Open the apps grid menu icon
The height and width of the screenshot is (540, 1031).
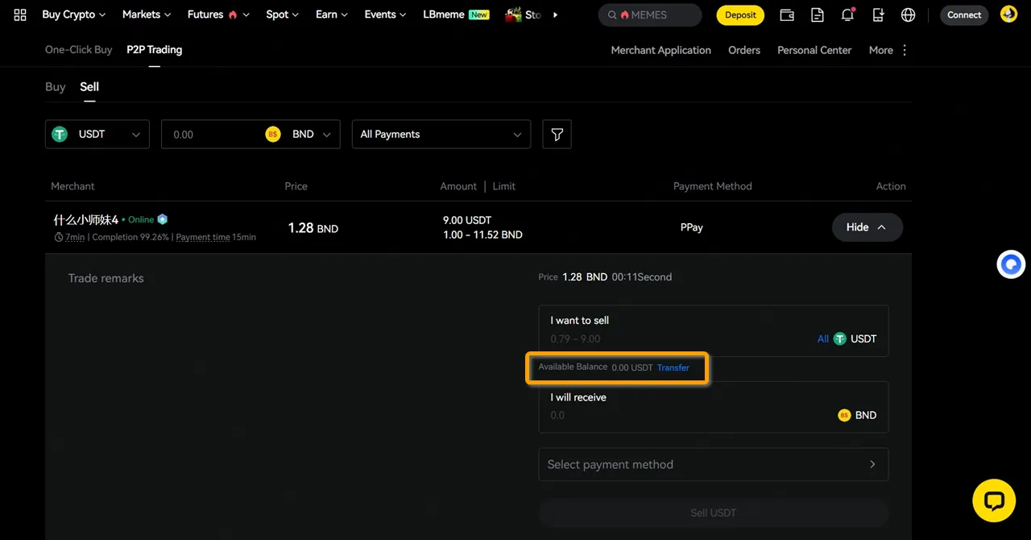click(x=20, y=15)
